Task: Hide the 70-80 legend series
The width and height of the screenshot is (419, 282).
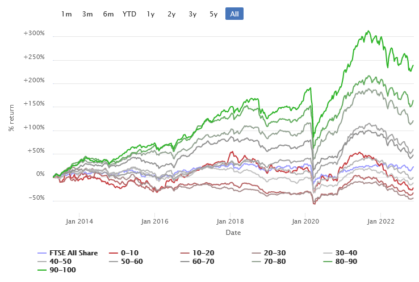Action: pos(269,262)
